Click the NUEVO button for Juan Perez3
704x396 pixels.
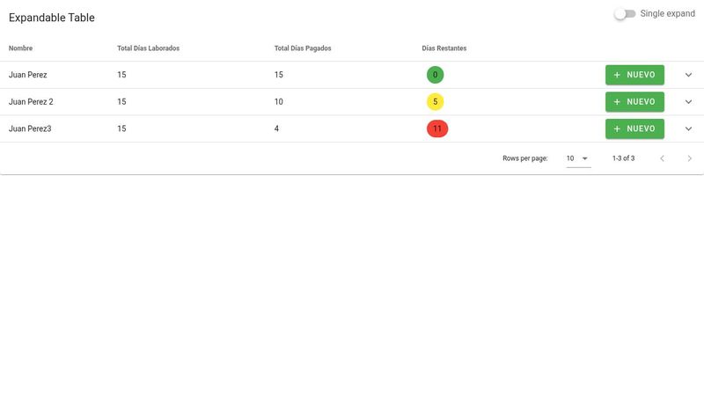click(x=634, y=128)
